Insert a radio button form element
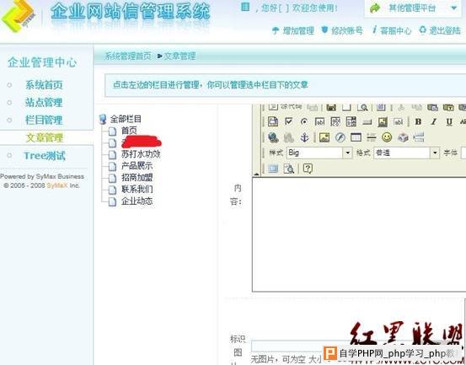 click(304, 121)
